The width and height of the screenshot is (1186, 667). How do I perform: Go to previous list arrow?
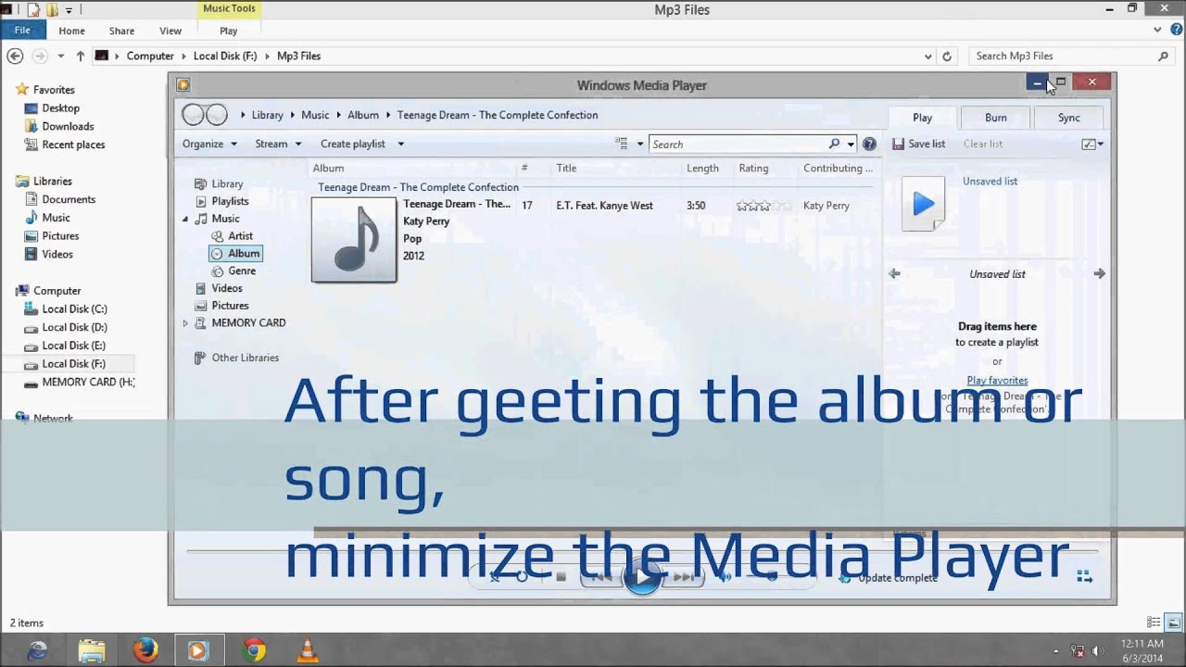tap(894, 273)
